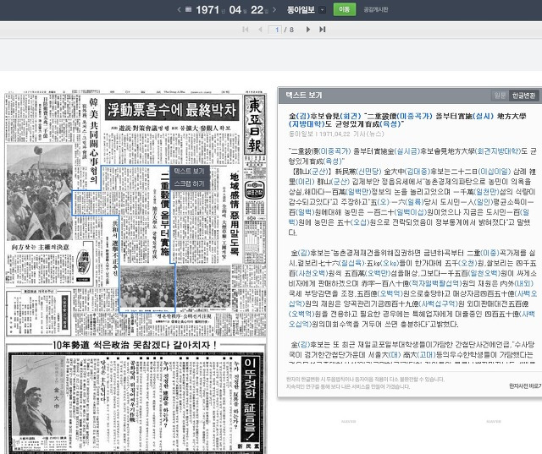Go to previous date arrow
The height and width of the screenshot is (454, 542).
[x=179, y=9]
